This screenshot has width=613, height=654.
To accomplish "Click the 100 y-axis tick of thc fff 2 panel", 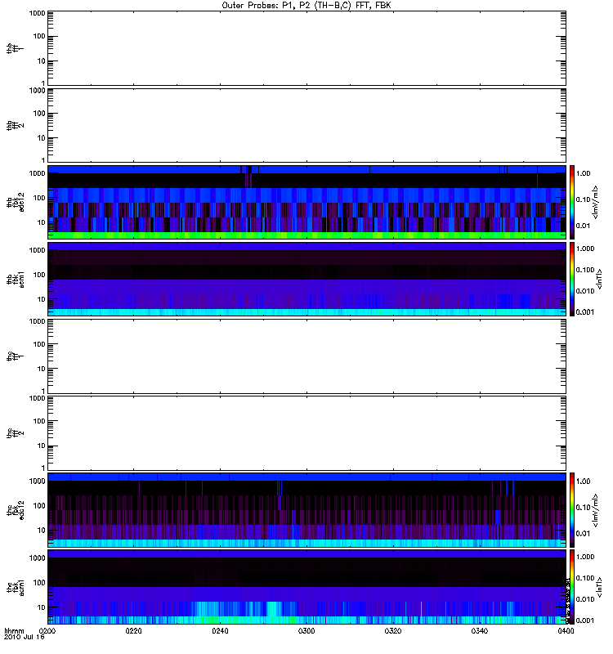I will (39, 421).
